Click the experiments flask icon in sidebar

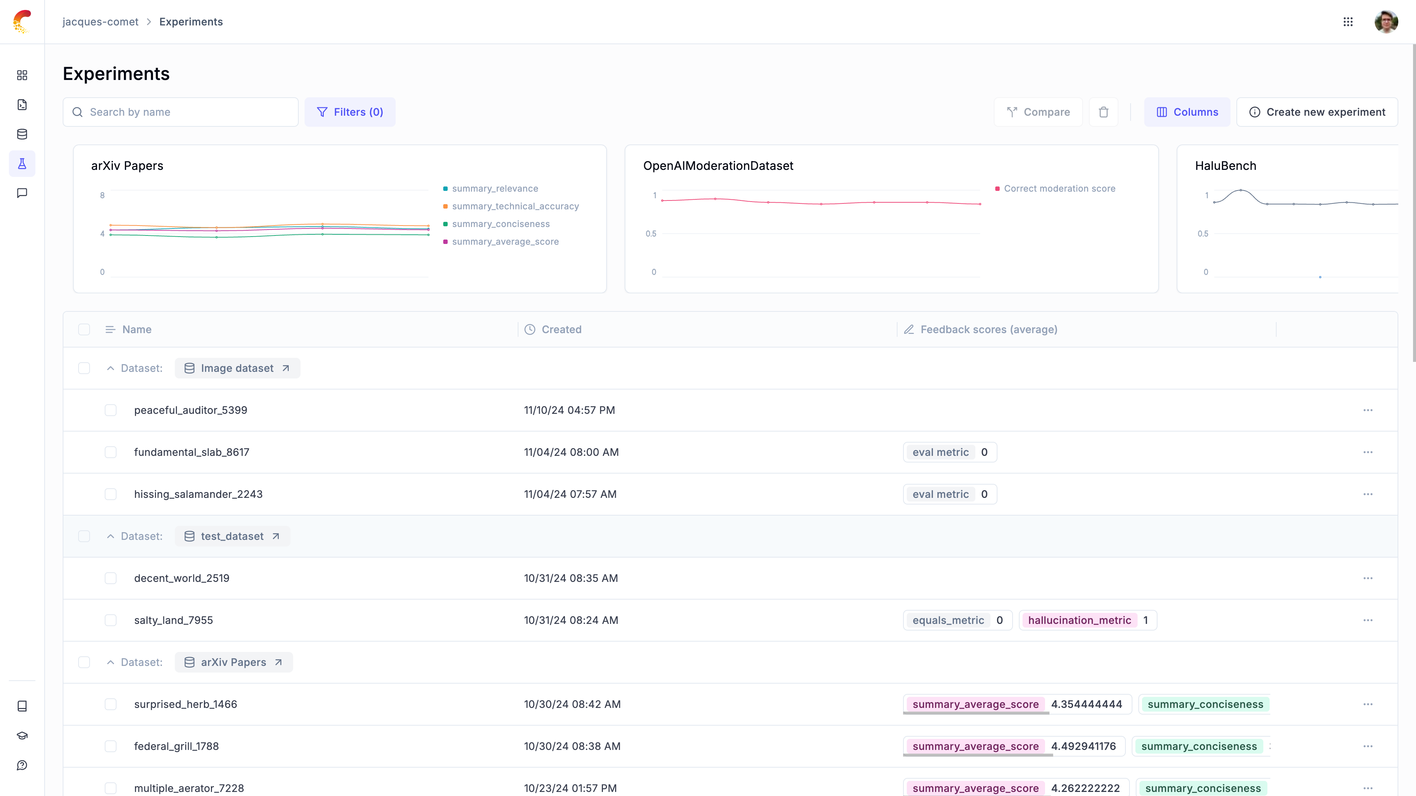[x=22, y=164]
